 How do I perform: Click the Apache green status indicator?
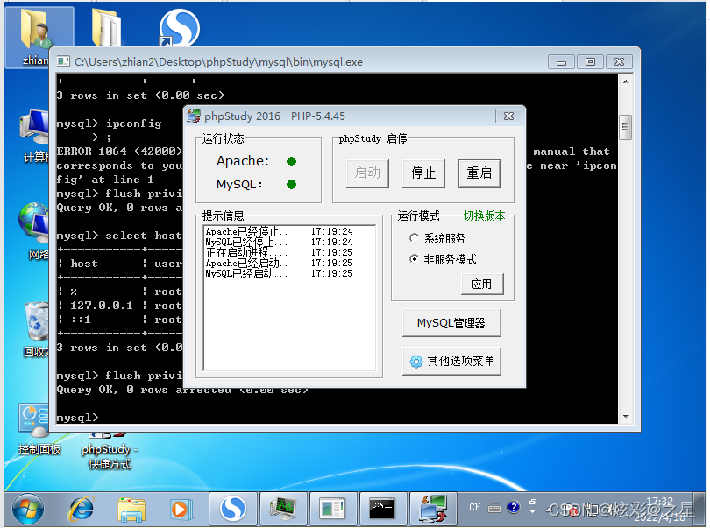[x=292, y=161]
